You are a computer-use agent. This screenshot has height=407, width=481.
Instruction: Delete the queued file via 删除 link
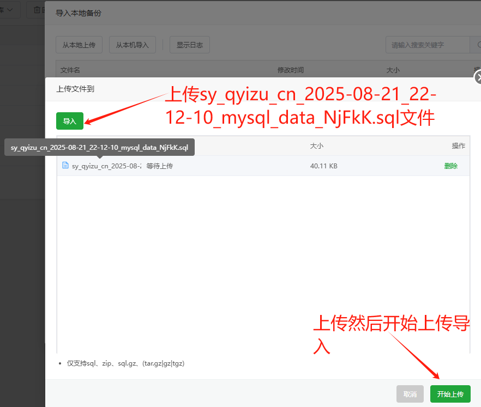(x=450, y=166)
